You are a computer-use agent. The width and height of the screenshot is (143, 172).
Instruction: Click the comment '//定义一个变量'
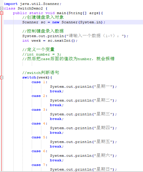tap(38, 50)
